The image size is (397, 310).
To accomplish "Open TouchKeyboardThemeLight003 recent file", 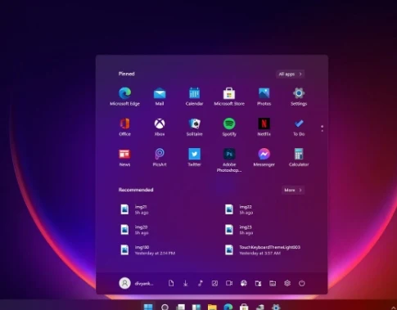I will tap(263, 250).
